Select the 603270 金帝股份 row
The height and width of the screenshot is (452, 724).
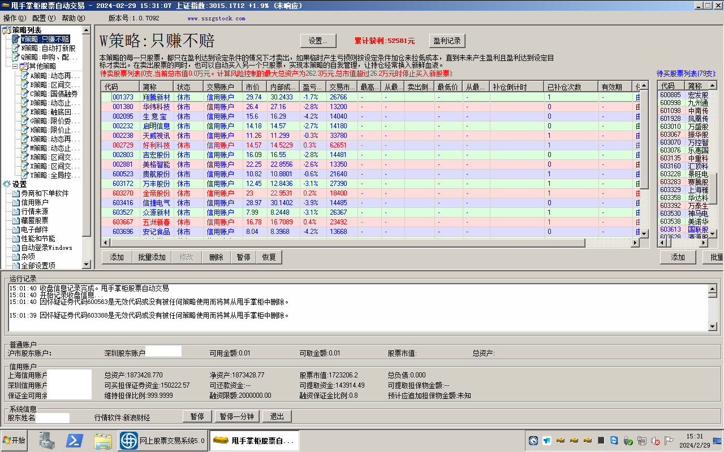pyautogui.click(x=156, y=193)
